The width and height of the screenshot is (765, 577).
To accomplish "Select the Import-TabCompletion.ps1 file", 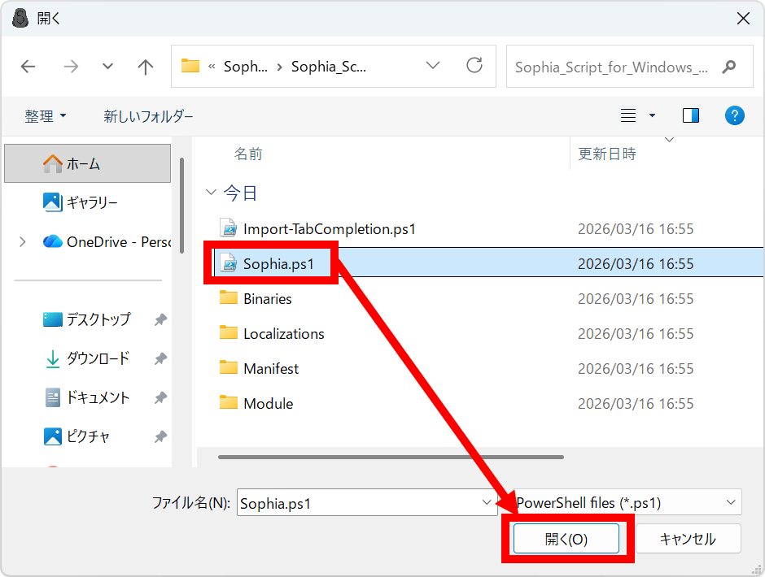I will click(329, 229).
